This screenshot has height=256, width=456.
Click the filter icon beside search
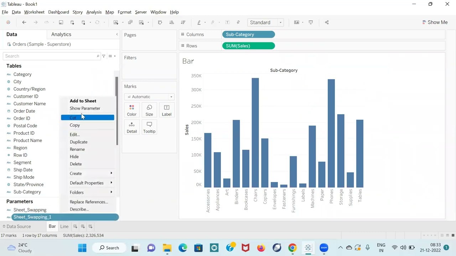point(104,56)
